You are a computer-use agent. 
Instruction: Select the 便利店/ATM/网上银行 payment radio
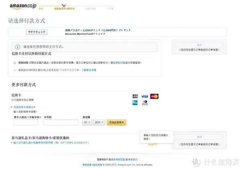click(x=14, y=70)
